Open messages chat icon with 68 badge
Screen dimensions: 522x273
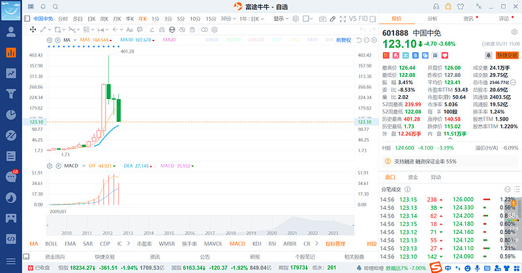tap(11, 176)
